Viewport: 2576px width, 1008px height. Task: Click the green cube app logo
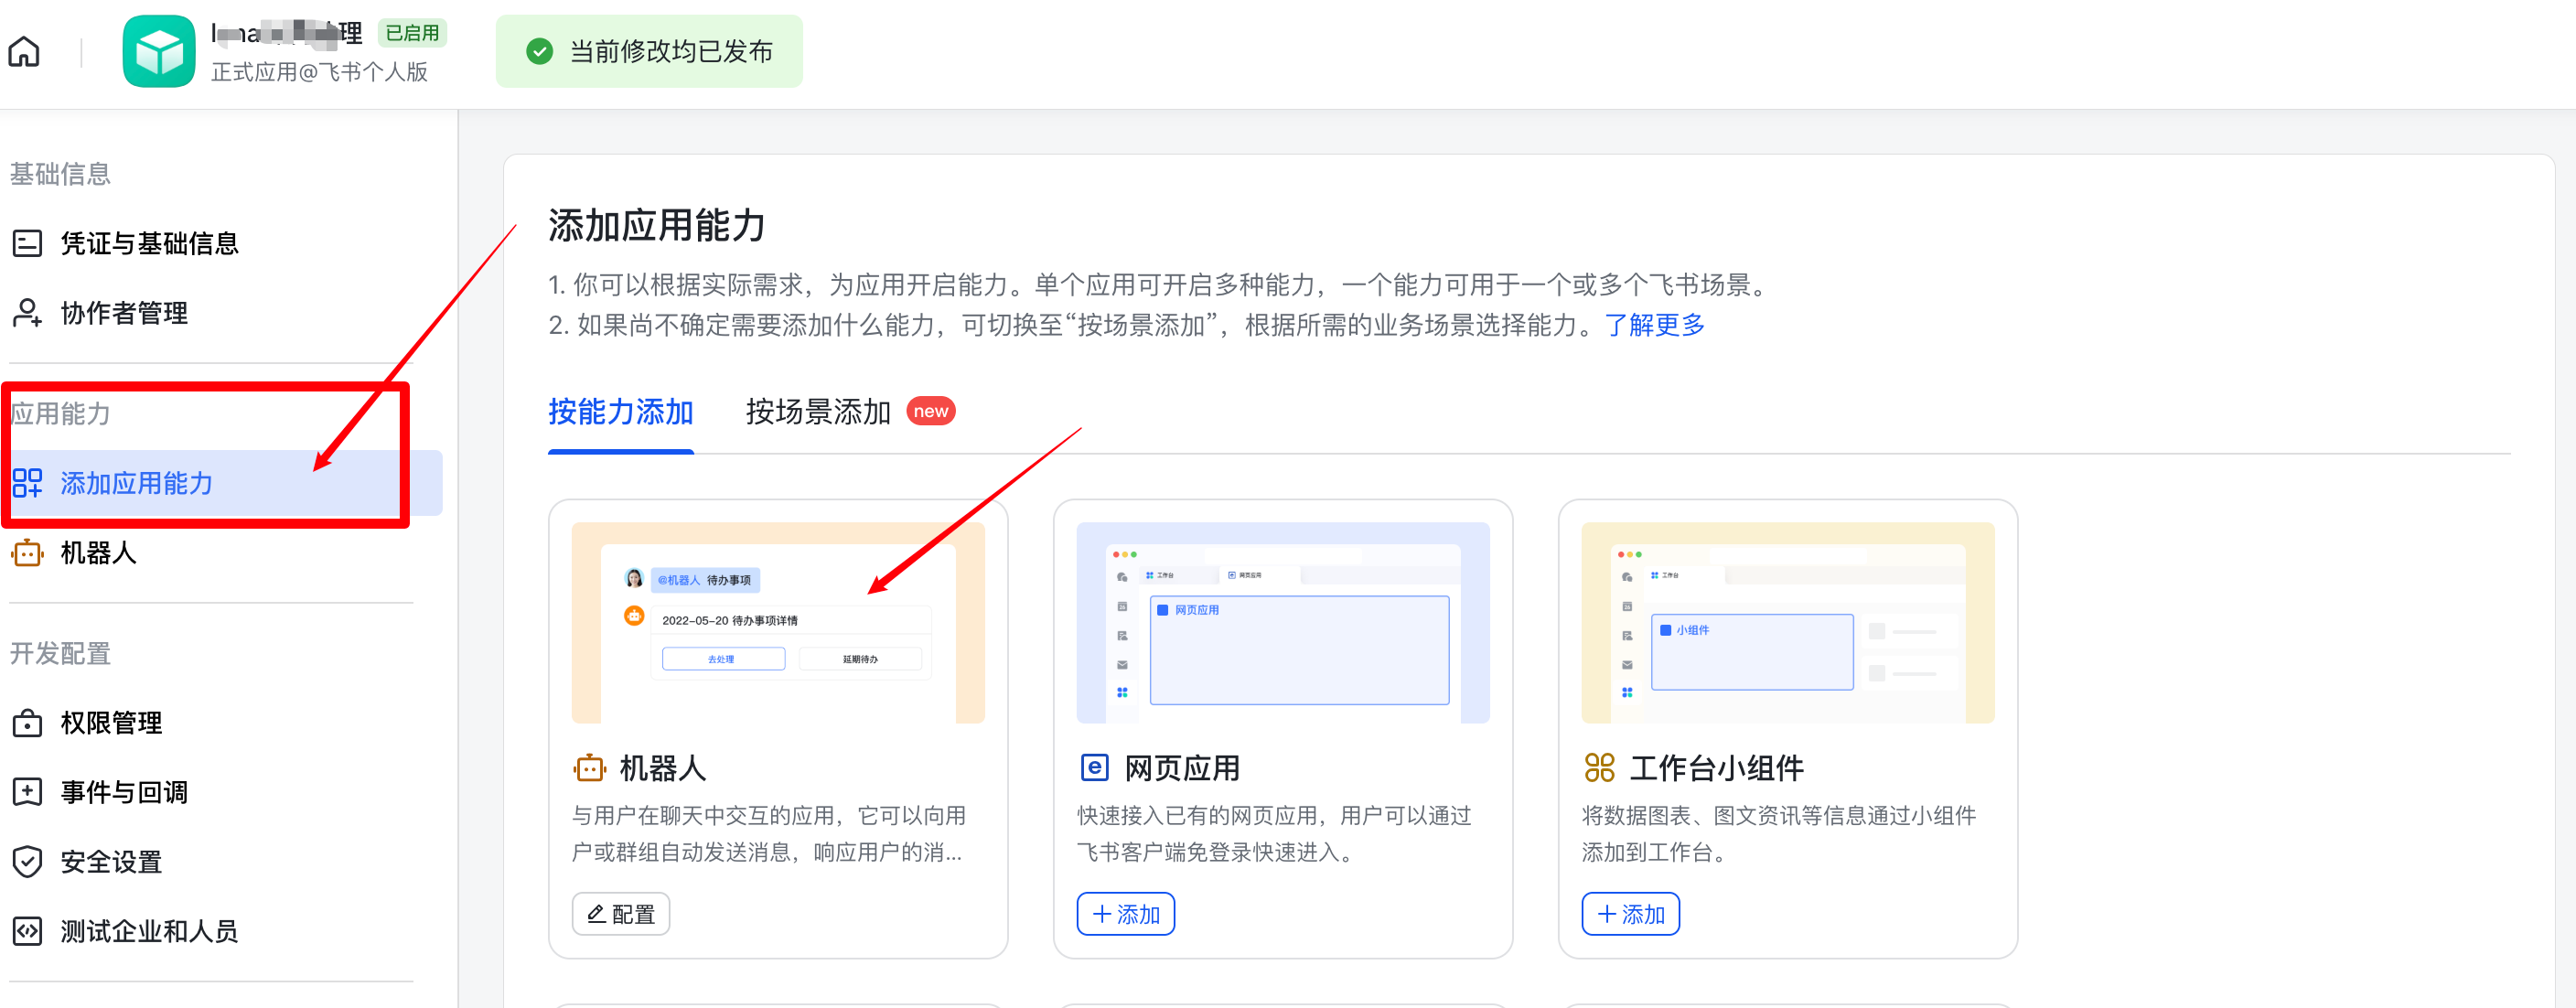158,51
